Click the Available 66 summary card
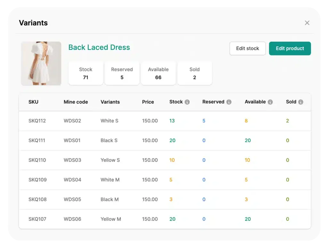The width and height of the screenshot is (328, 249). click(158, 73)
